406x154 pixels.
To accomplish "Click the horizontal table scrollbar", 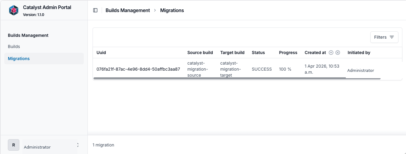I will point(237,79).
